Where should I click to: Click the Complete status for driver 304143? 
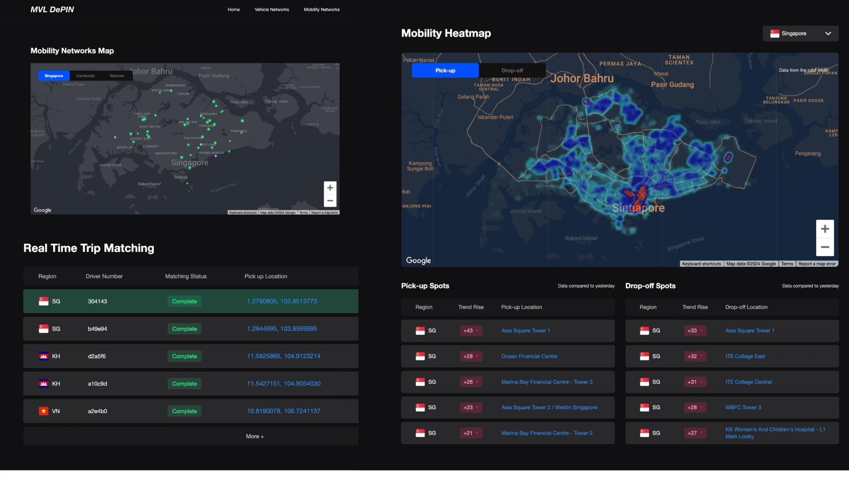[184, 301]
